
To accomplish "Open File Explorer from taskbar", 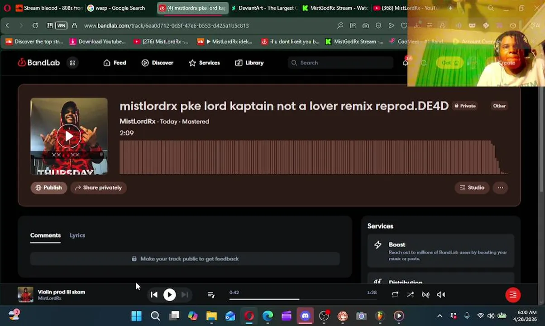I will tap(211, 316).
